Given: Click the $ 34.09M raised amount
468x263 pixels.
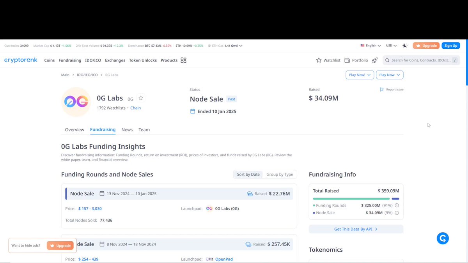Looking at the screenshot, I should point(324,98).
